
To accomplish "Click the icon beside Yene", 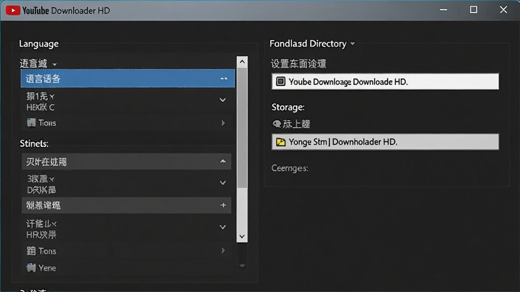I will 31,268.
